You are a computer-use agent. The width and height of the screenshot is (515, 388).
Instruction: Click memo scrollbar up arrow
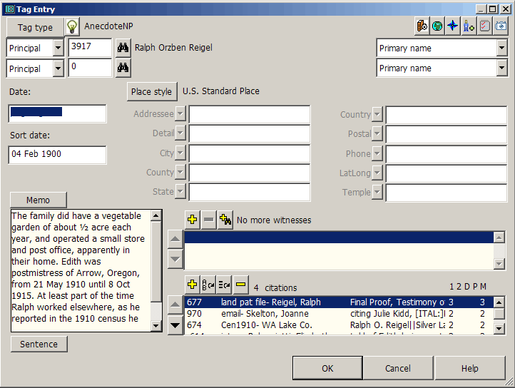pos(155,215)
